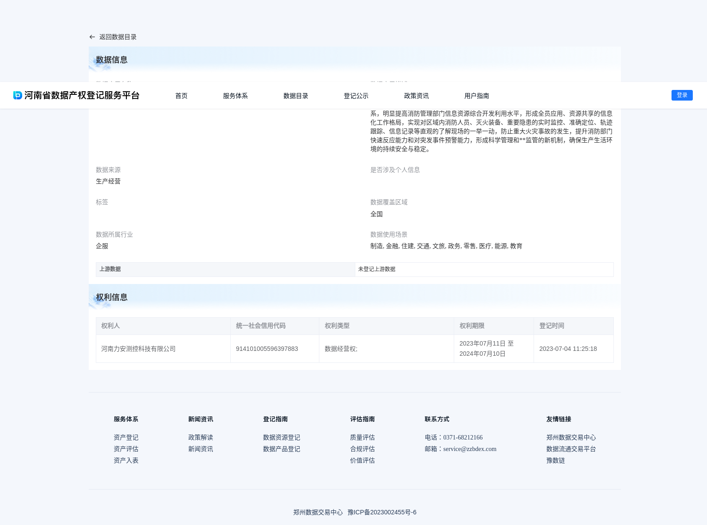Click the platform logo icon in header
This screenshot has height=525, width=707.
[18, 95]
